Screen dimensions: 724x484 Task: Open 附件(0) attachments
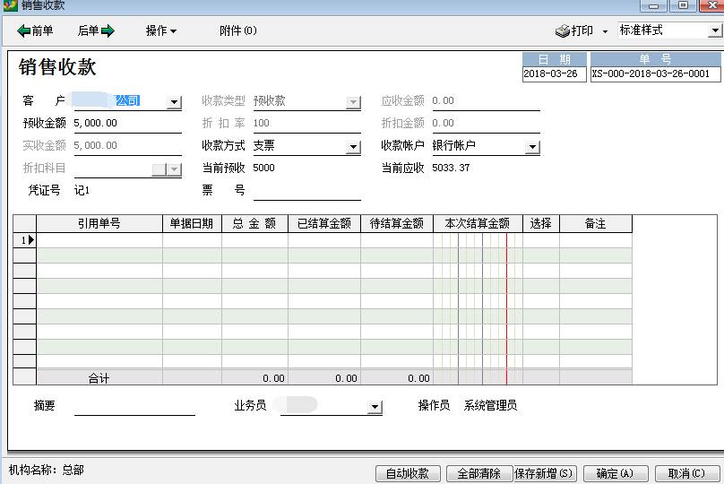[x=237, y=30]
